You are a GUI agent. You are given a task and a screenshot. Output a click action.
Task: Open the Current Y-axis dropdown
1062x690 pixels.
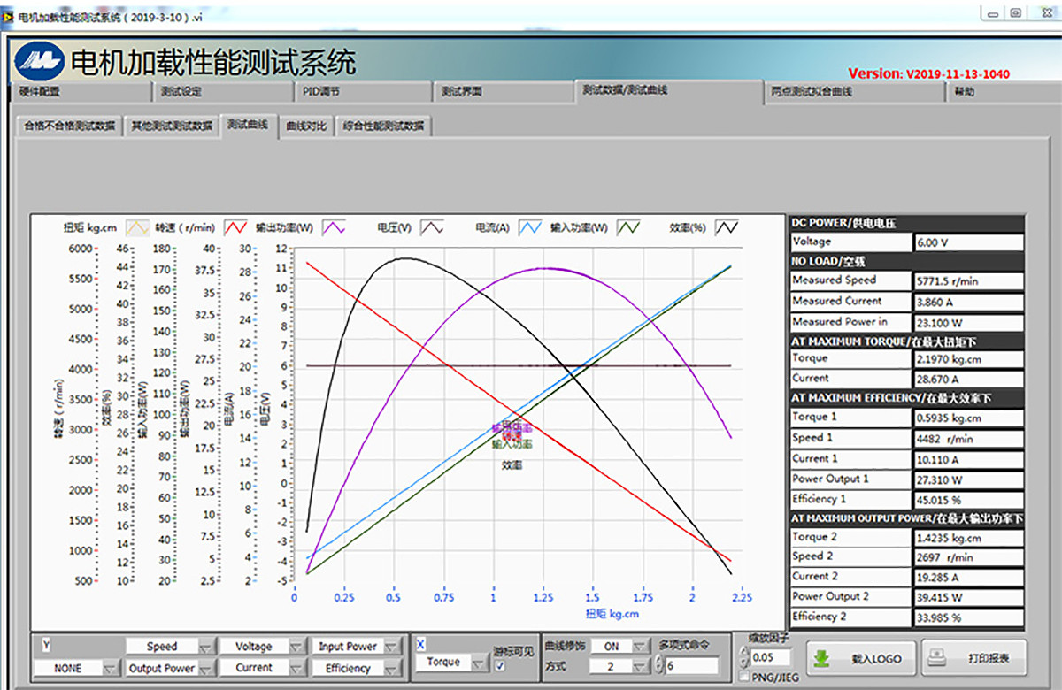click(262, 668)
